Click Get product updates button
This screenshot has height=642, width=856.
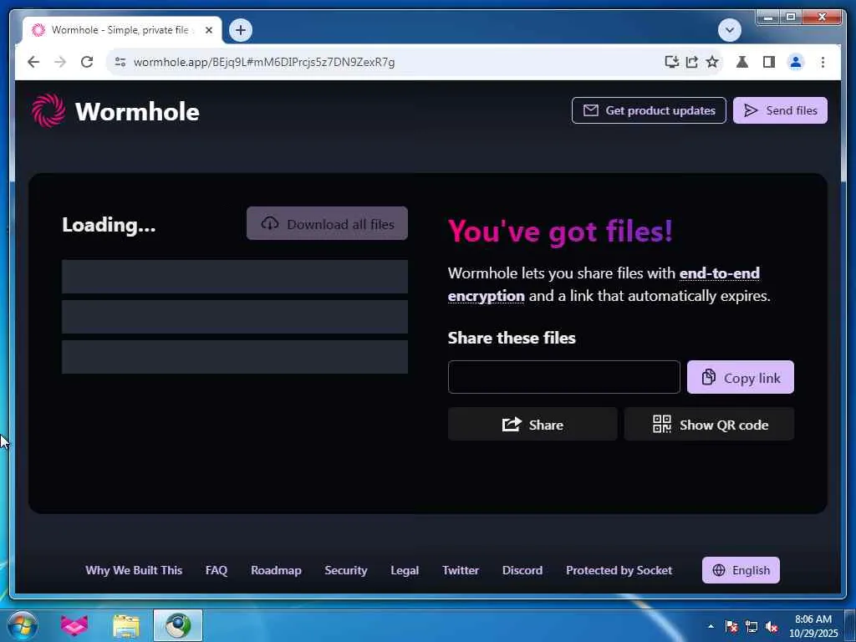pyautogui.click(x=649, y=110)
